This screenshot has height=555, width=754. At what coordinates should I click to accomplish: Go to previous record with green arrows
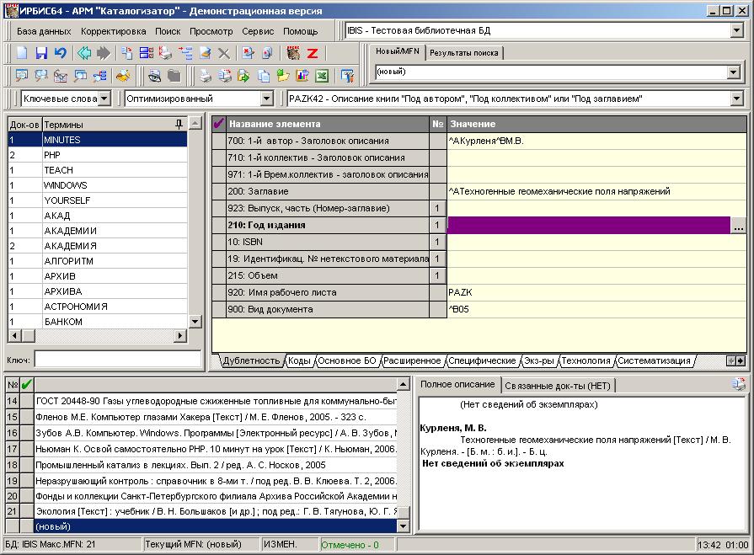[x=84, y=53]
